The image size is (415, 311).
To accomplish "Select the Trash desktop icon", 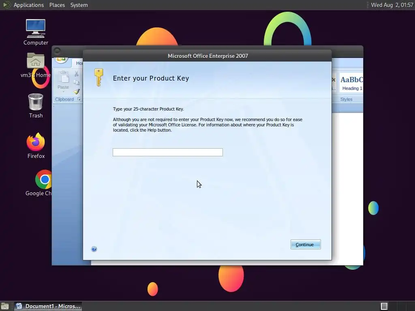I will pyautogui.click(x=36, y=106).
